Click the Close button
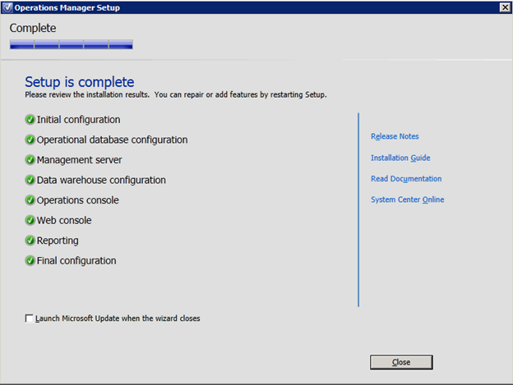The height and width of the screenshot is (385, 513). (401, 362)
